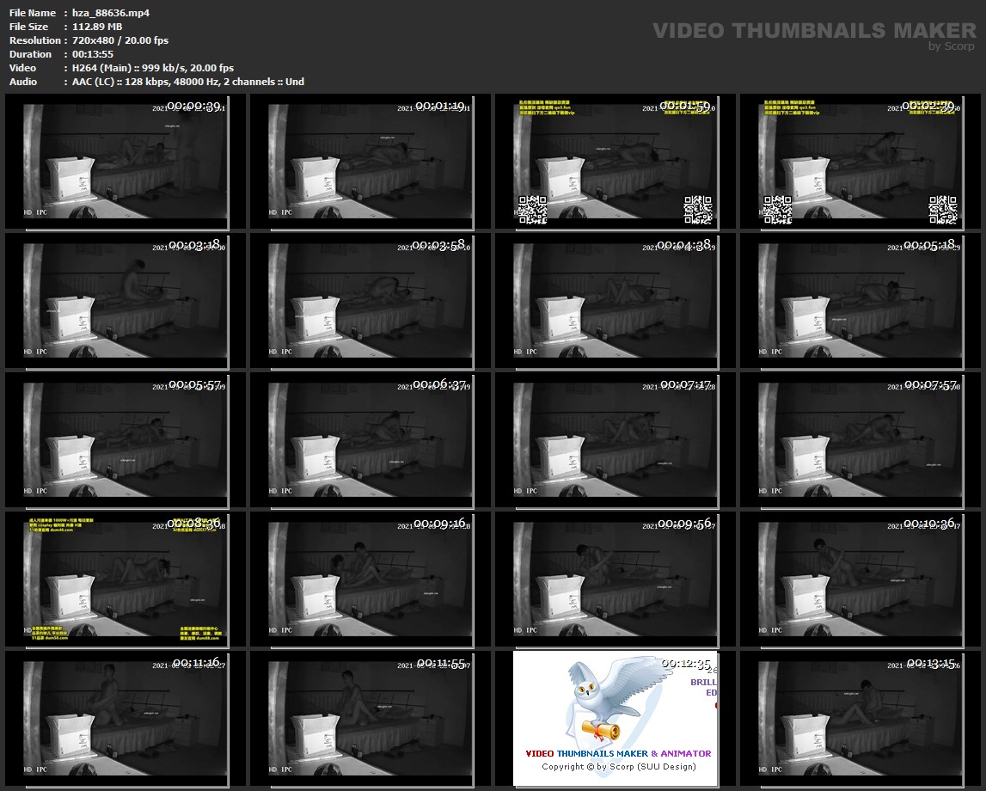The image size is (986, 791).
Task: Click the "by Scorp" credit text
Action: [952, 46]
